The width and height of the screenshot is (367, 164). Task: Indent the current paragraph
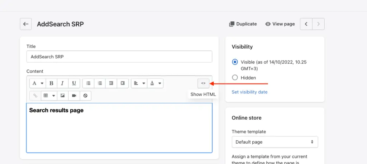click(123, 83)
